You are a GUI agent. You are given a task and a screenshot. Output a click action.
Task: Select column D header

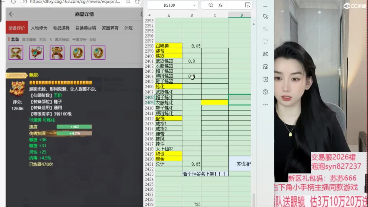[x=240, y=15]
